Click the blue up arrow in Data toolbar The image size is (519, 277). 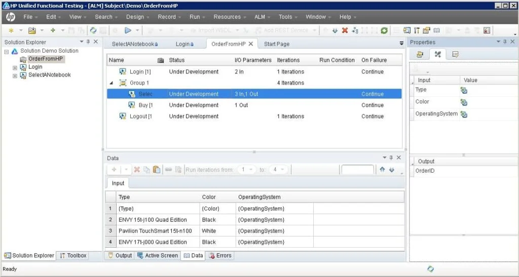[x=382, y=170]
